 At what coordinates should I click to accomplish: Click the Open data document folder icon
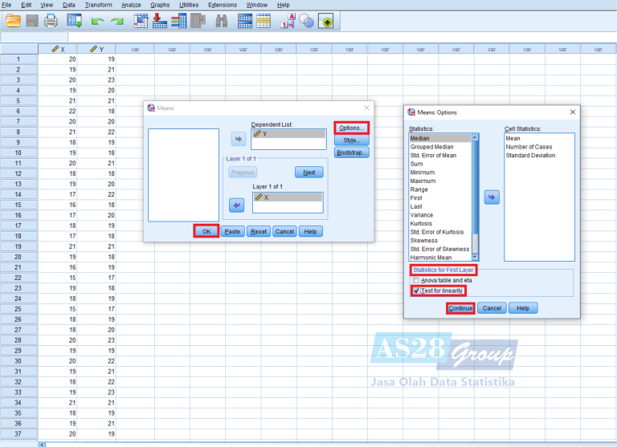pos(14,22)
